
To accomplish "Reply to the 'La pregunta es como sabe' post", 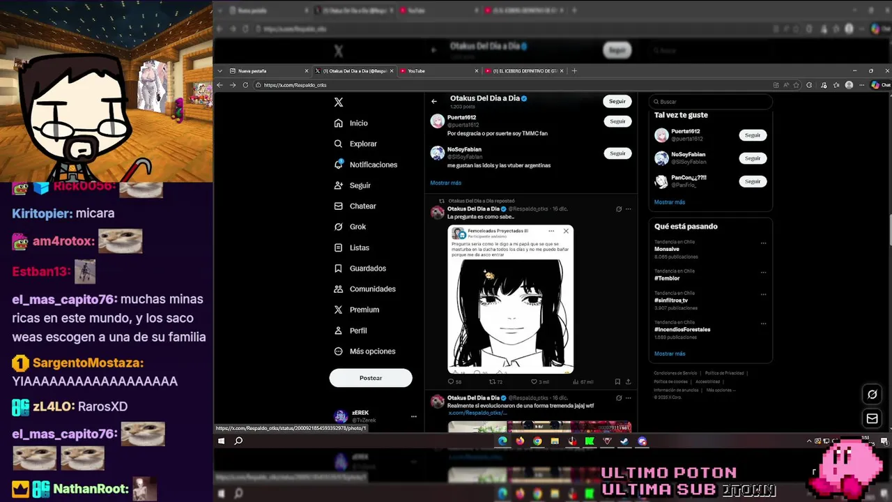I will [454, 382].
